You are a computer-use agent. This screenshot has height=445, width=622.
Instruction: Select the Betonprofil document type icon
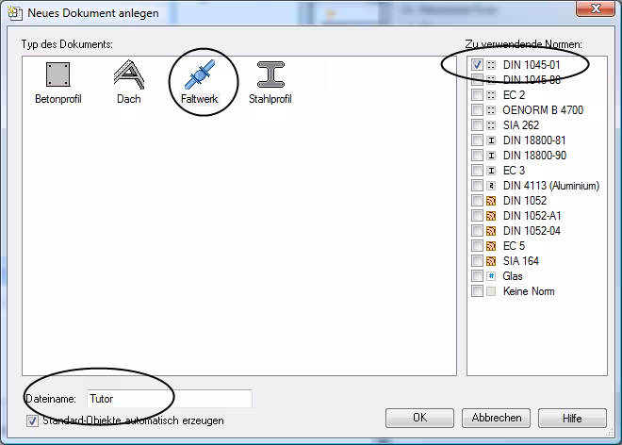click(57, 75)
